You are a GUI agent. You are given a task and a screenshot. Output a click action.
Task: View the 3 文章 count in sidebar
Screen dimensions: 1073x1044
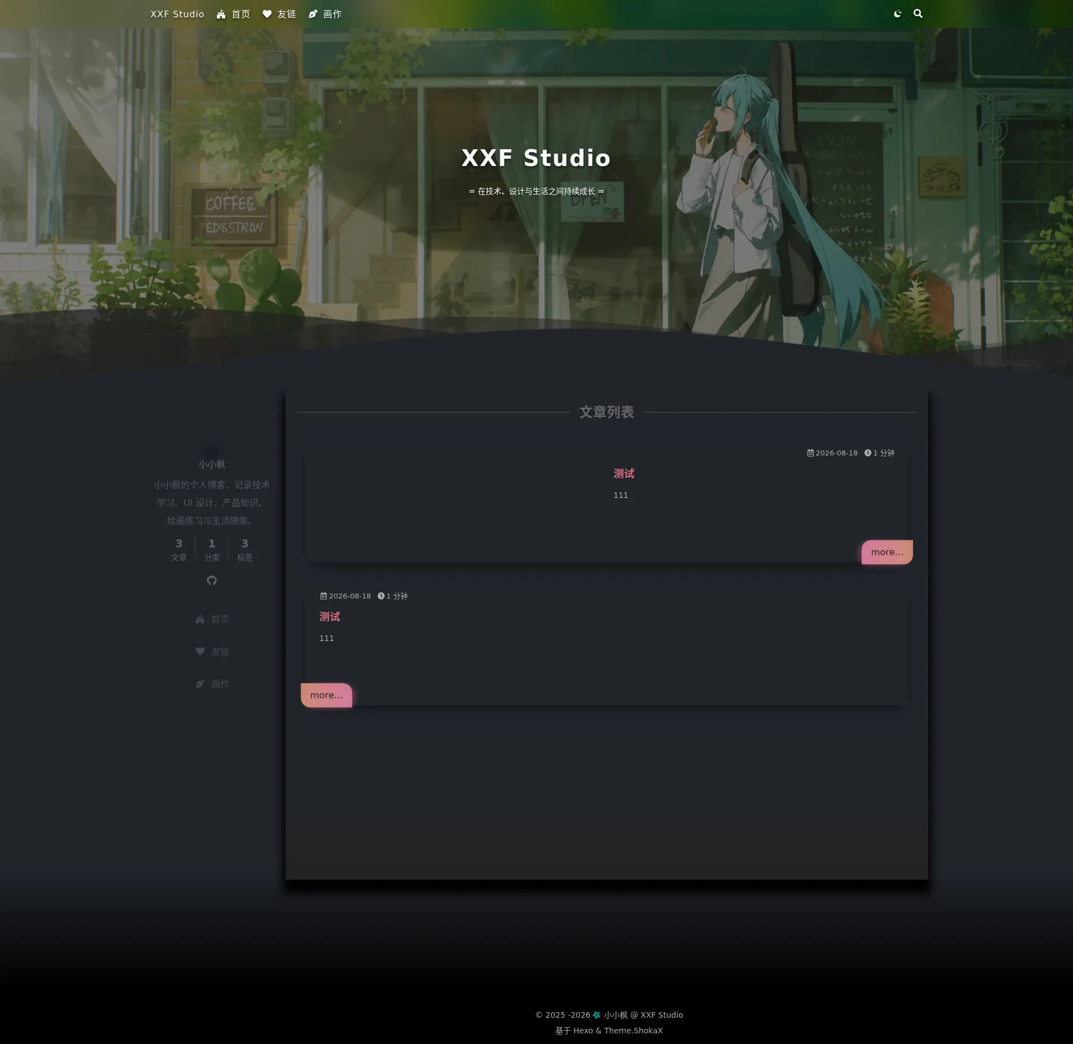tap(179, 550)
